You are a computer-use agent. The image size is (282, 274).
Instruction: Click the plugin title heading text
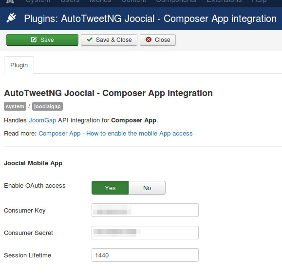tap(108, 93)
